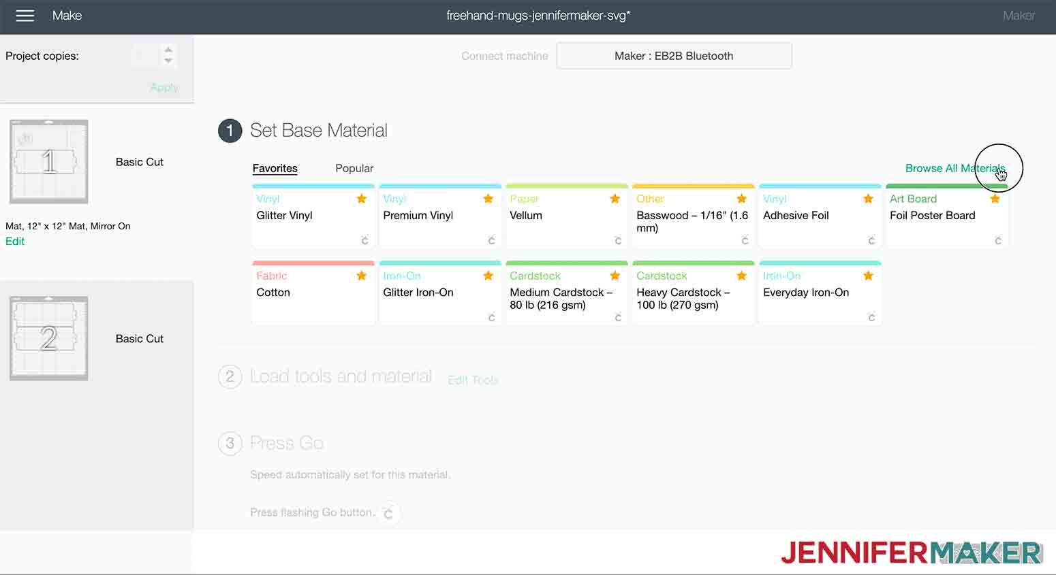Click Cricut logo on Premium Vinyl card
1056x575 pixels.
[x=491, y=240]
